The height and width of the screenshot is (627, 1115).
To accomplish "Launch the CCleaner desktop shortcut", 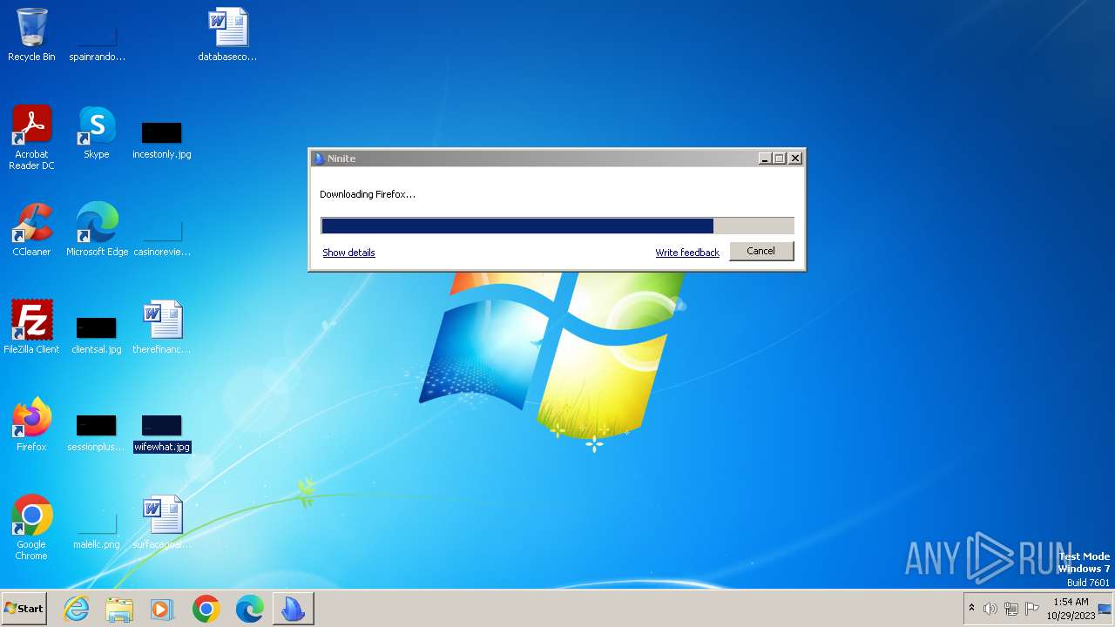I will pos(31,230).
